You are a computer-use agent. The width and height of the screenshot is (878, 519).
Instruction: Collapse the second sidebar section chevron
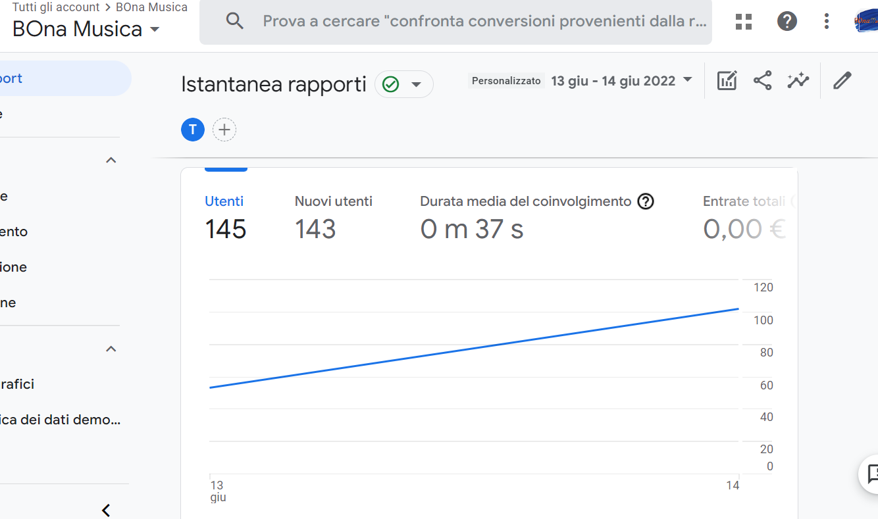point(111,349)
